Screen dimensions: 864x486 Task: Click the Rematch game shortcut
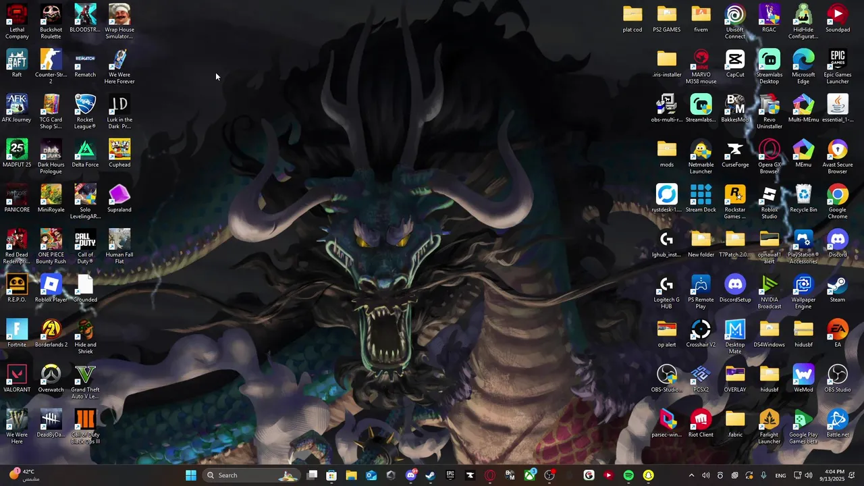coord(85,63)
